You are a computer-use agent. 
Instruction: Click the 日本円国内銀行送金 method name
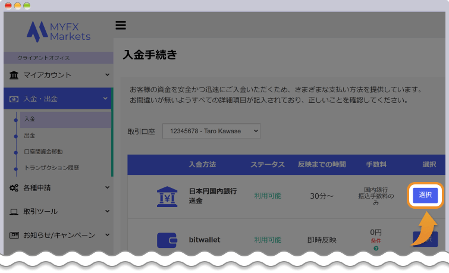(x=213, y=196)
